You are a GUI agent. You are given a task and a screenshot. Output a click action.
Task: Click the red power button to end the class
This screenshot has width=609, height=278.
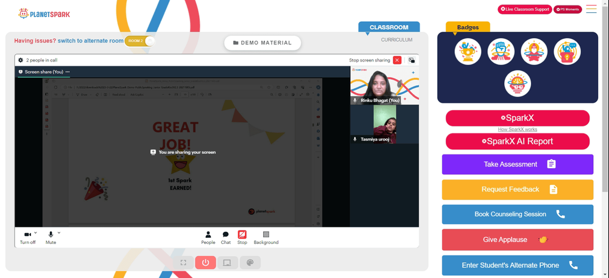[x=205, y=263]
